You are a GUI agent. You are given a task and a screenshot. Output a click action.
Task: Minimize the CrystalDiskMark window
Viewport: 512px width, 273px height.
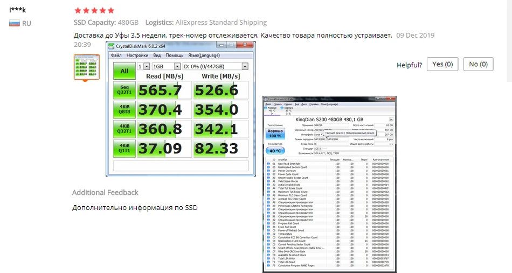point(222,45)
